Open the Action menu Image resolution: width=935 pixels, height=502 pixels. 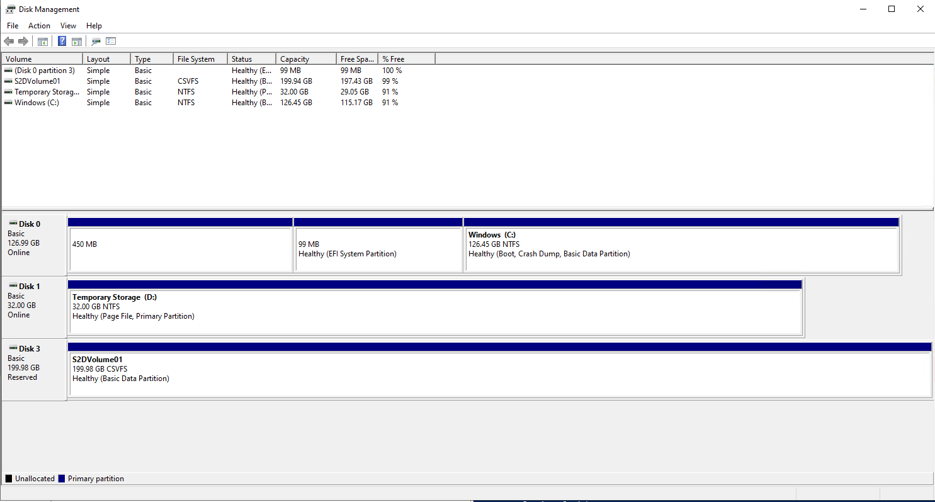[x=39, y=25]
